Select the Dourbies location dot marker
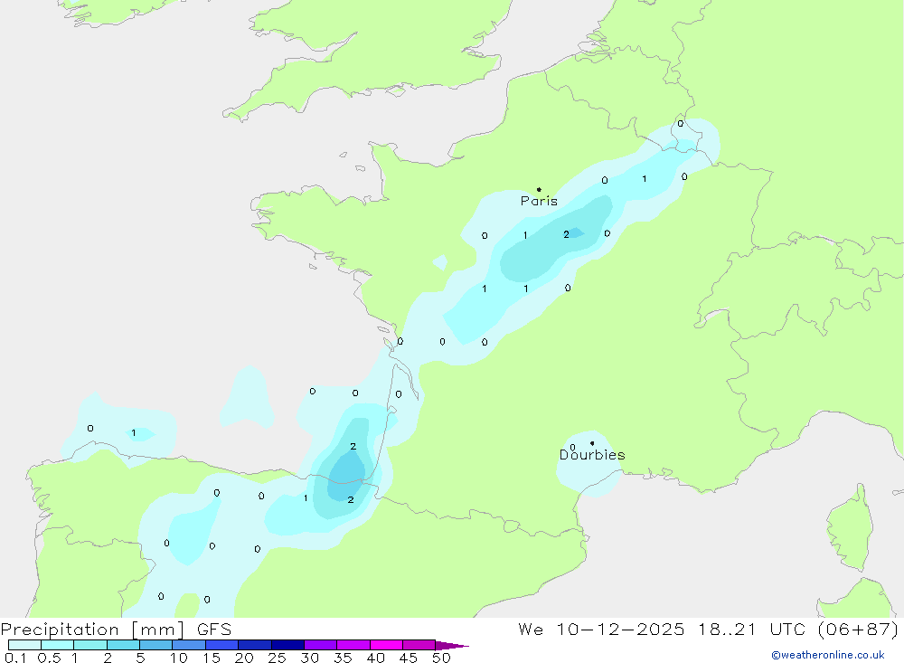 pos(592,443)
